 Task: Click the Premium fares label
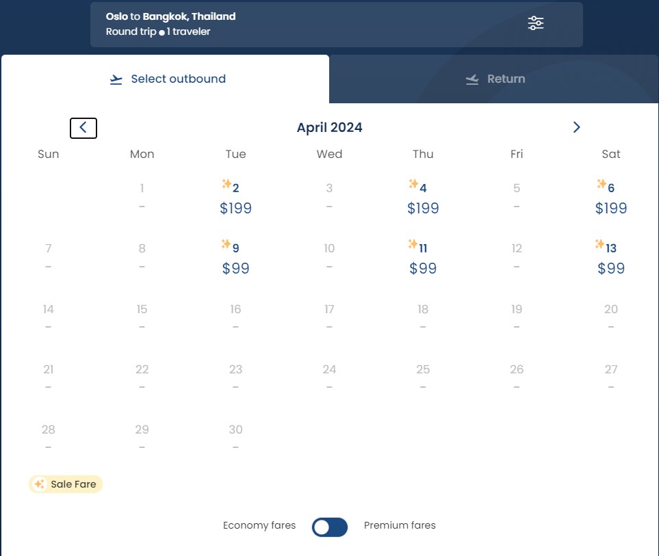click(400, 525)
